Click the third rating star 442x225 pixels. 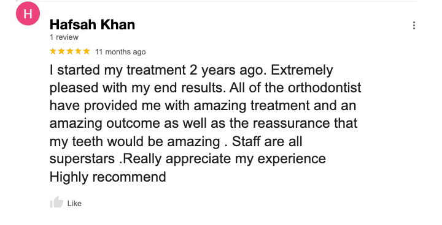tap(69, 51)
